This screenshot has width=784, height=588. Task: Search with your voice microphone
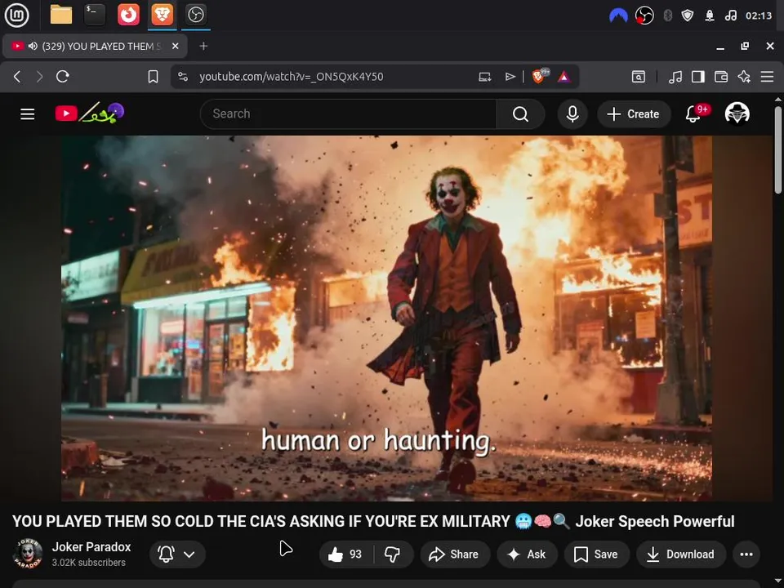pos(572,114)
